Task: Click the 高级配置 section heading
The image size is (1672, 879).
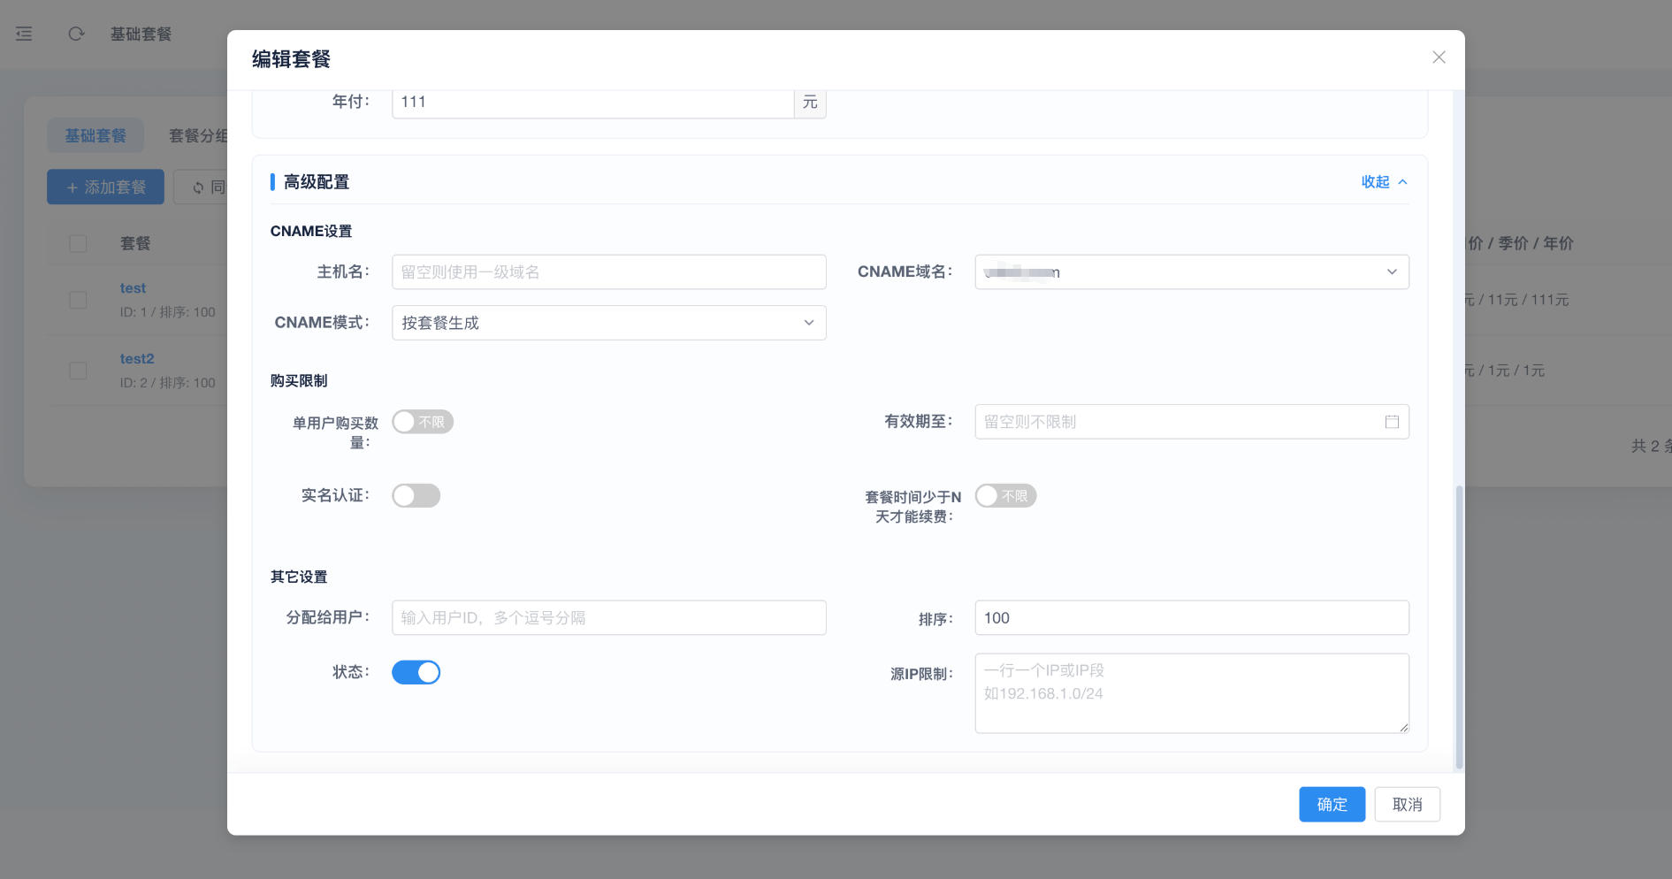Action: click(x=316, y=181)
